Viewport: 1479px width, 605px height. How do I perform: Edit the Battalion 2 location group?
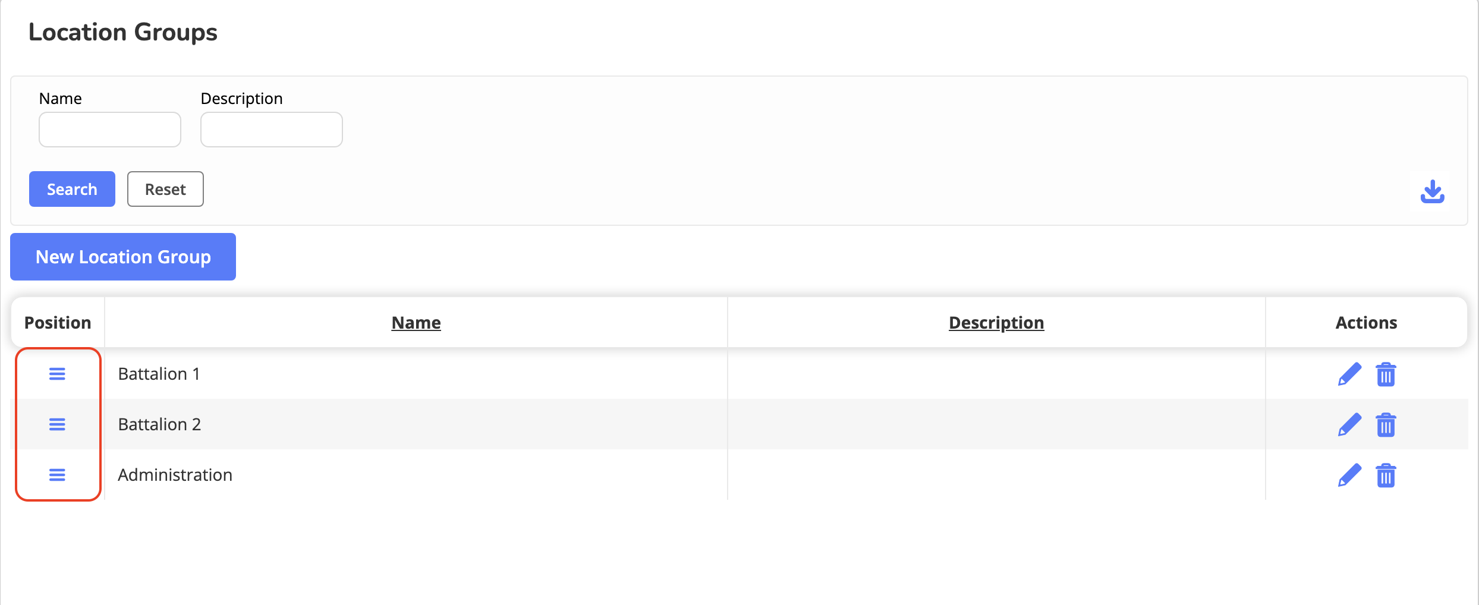point(1349,425)
